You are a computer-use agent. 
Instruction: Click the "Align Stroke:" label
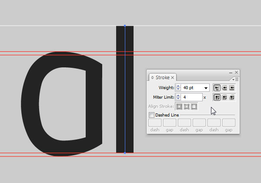tap(161, 106)
